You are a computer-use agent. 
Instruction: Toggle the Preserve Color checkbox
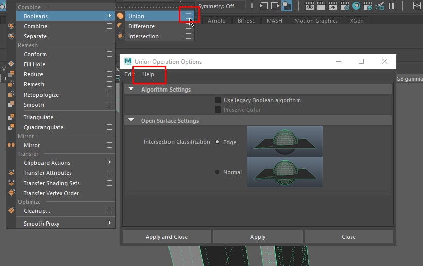218,109
